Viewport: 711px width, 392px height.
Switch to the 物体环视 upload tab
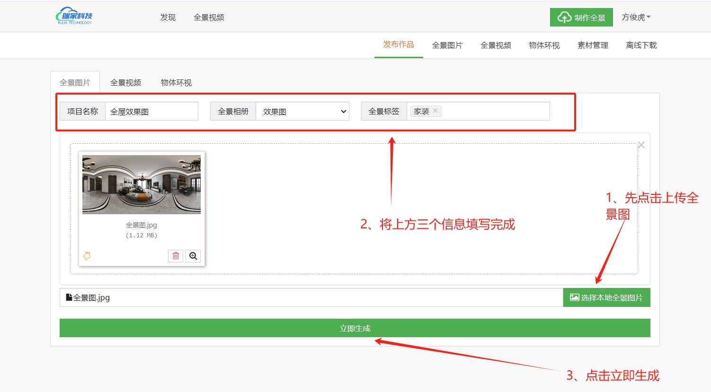(x=176, y=83)
